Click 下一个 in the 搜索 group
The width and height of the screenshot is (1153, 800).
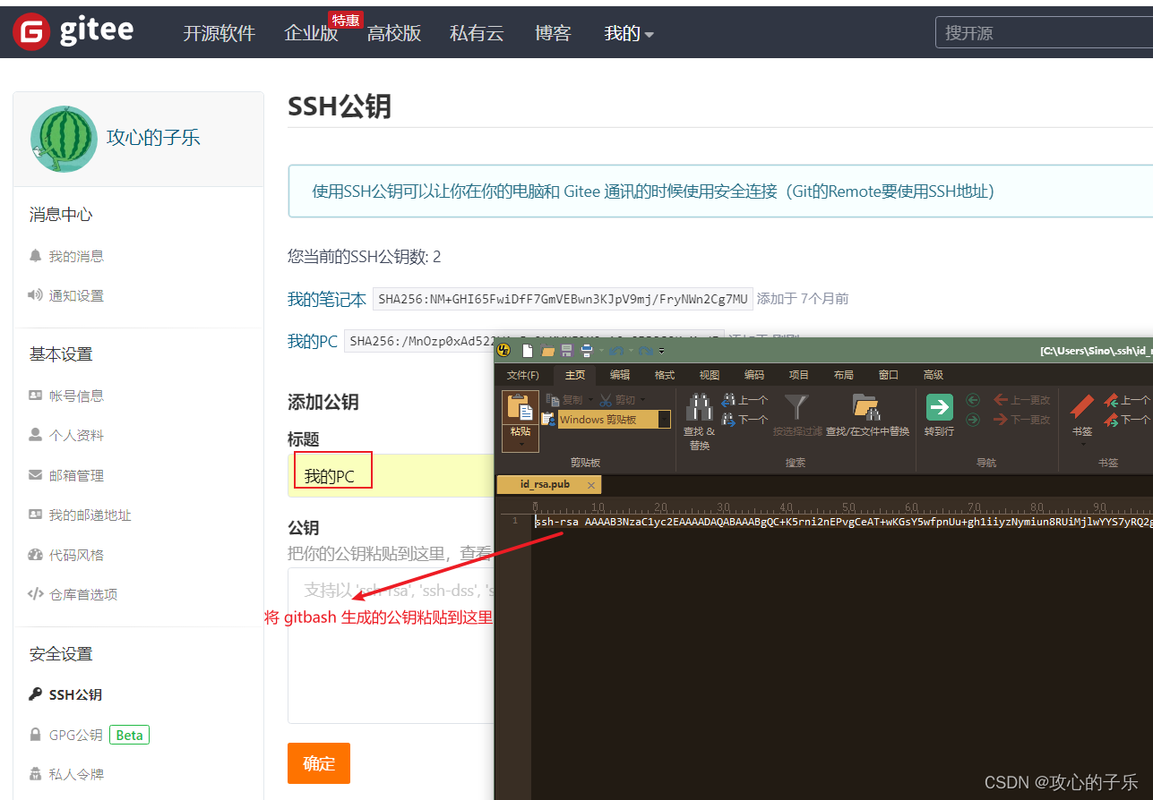[x=745, y=419]
